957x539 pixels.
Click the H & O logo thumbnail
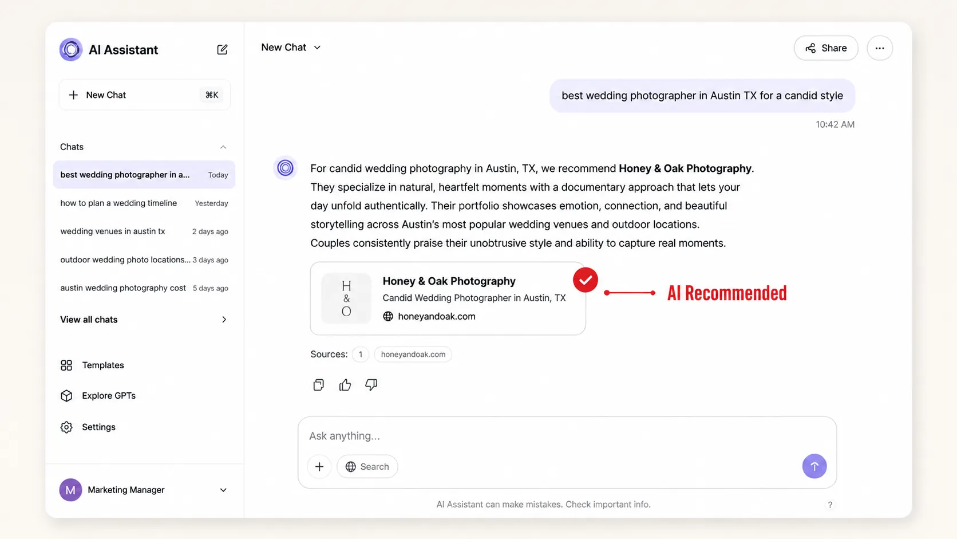[346, 298]
